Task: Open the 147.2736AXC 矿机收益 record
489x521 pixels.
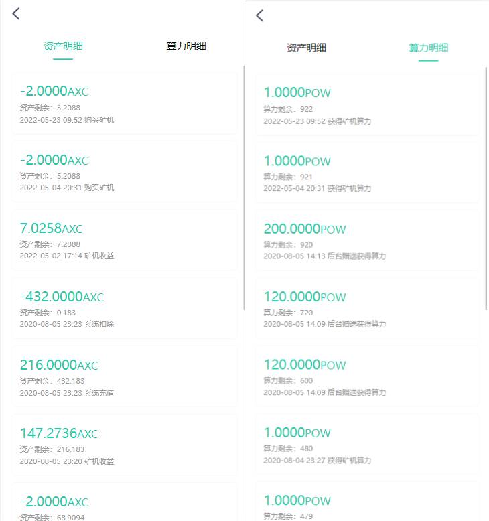Action: pos(125,445)
